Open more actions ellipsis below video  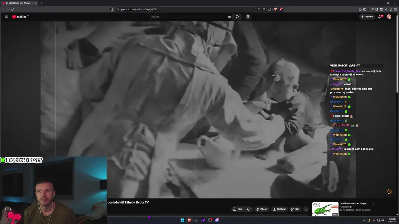point(306,209)
